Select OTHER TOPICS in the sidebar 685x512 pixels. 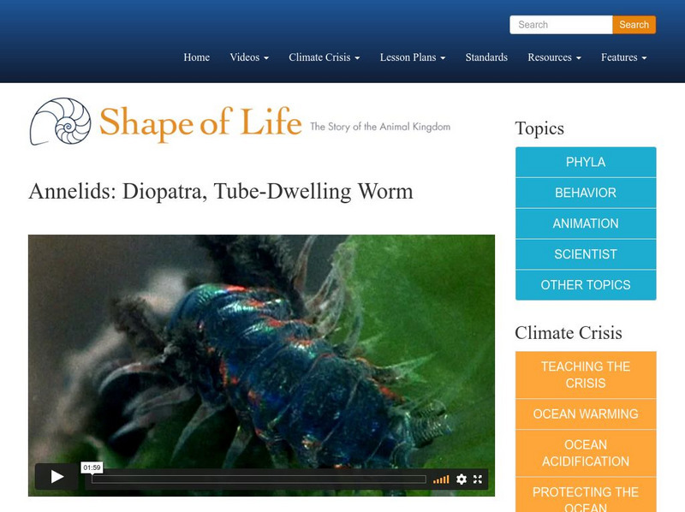click(585, 284)
